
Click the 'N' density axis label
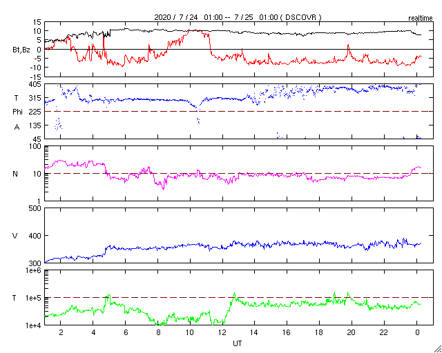[x=15, y=174]
